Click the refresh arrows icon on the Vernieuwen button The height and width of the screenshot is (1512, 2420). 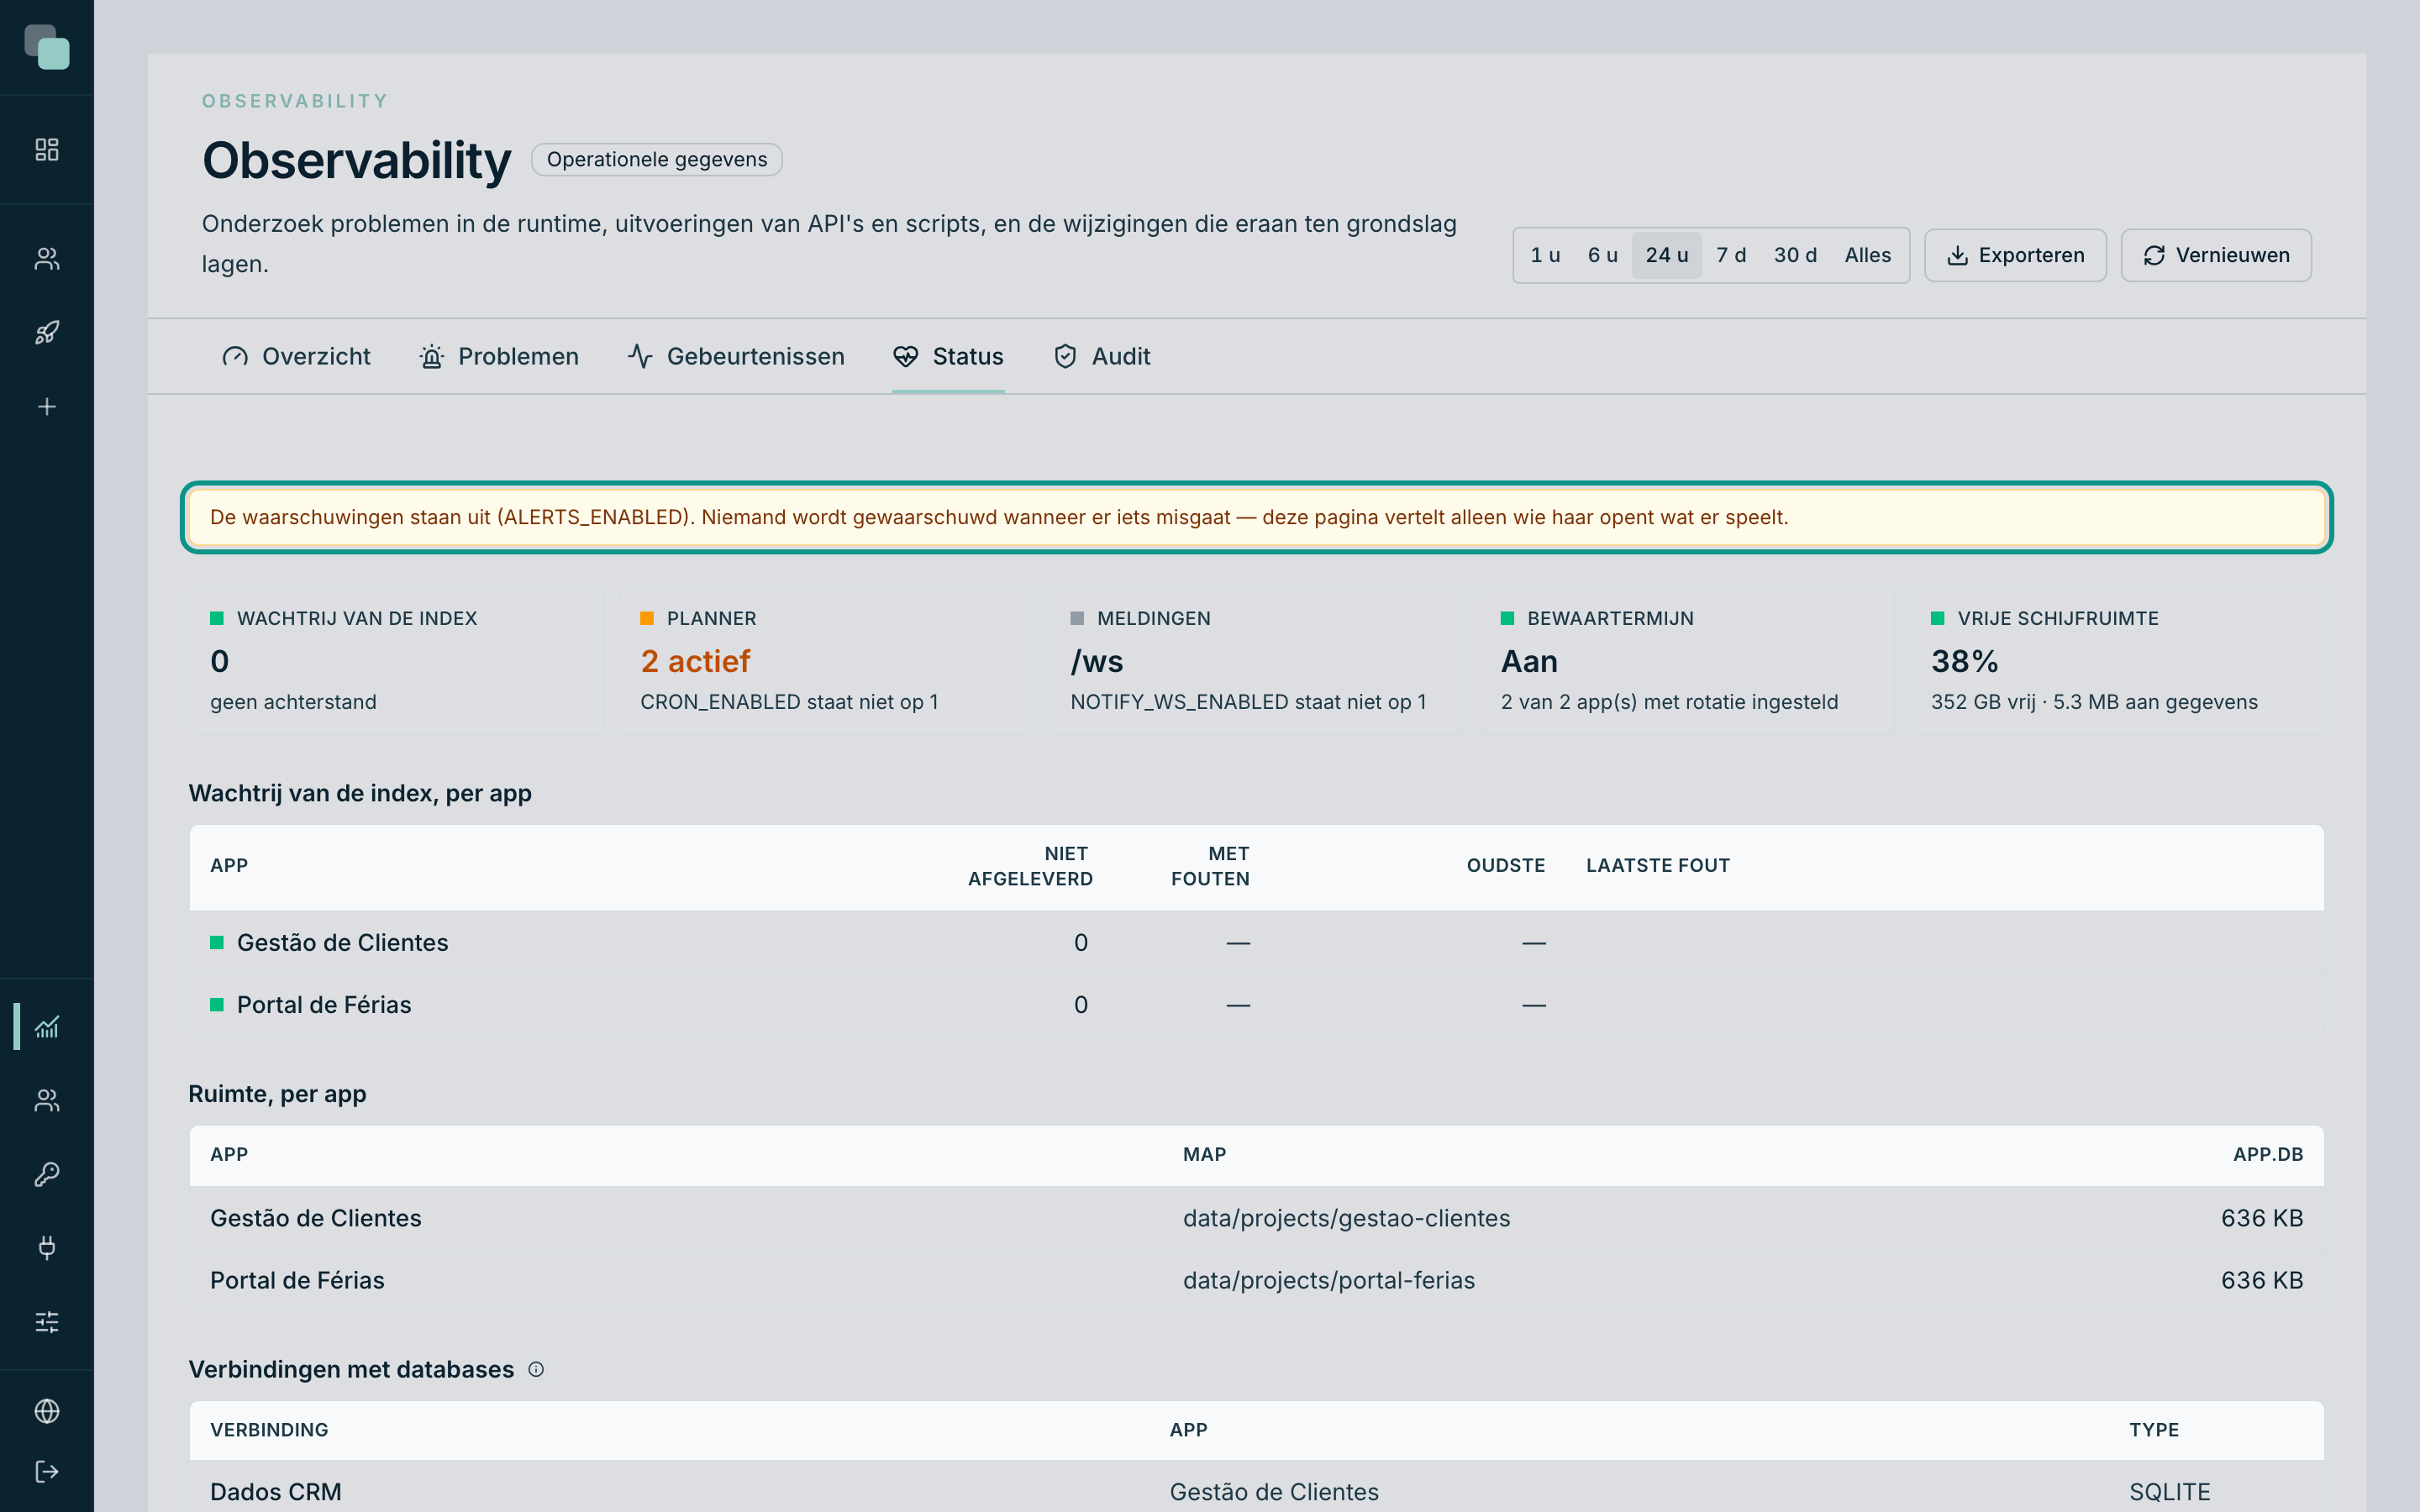pos(2154,256)
